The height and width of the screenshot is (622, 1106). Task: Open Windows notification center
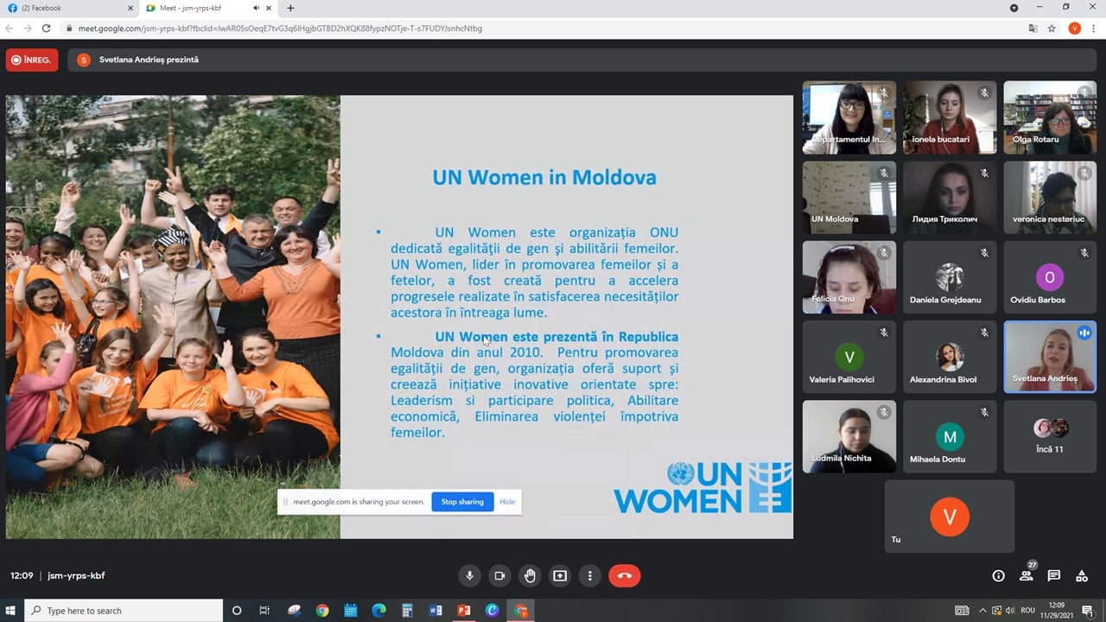(1088, 611)
